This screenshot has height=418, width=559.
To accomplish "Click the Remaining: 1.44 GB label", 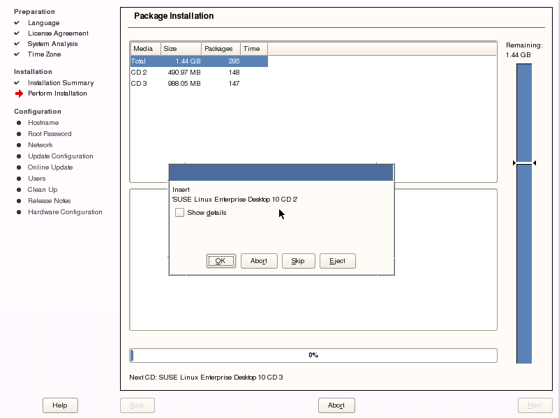I will point(524,50).
